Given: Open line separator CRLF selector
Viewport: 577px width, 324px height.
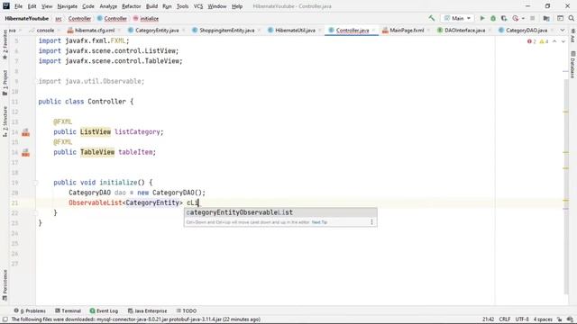Looking at the screenshot, I should 505,319.
